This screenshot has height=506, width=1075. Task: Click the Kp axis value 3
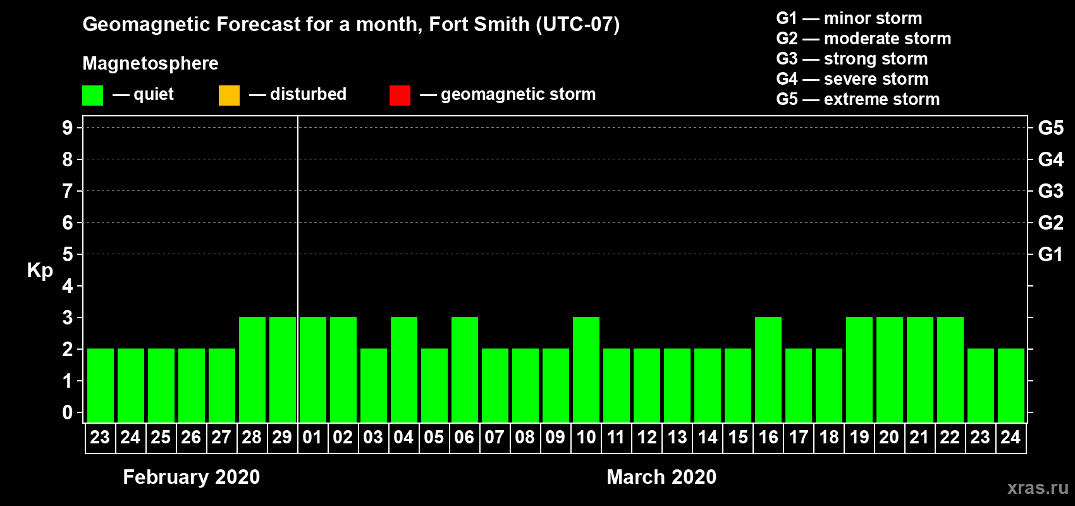click(x=68, y=318)
